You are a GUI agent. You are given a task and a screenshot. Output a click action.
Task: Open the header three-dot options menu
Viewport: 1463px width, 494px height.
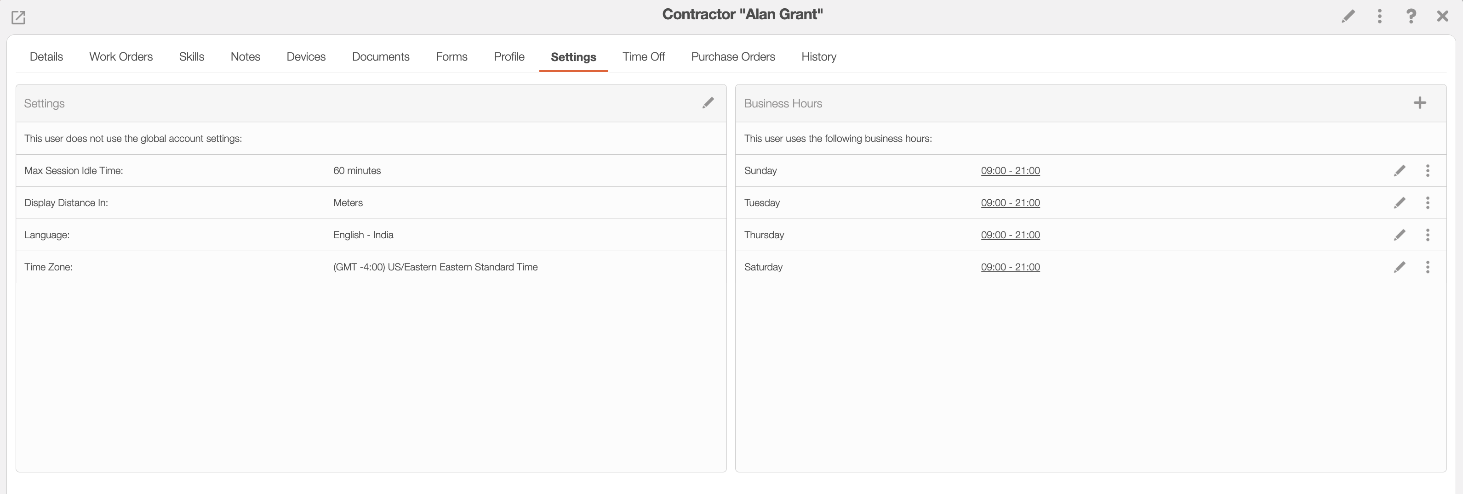point(1379,16)
